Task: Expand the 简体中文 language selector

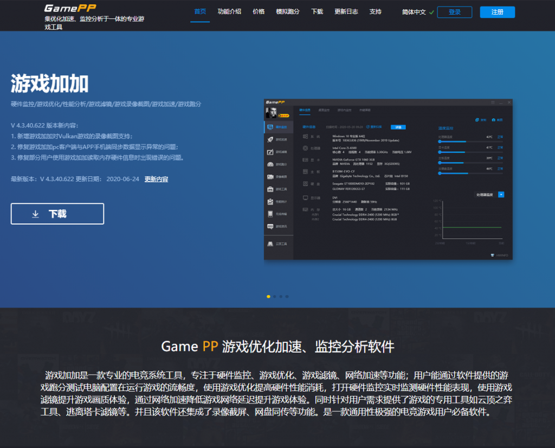Action: pos(414,12)
